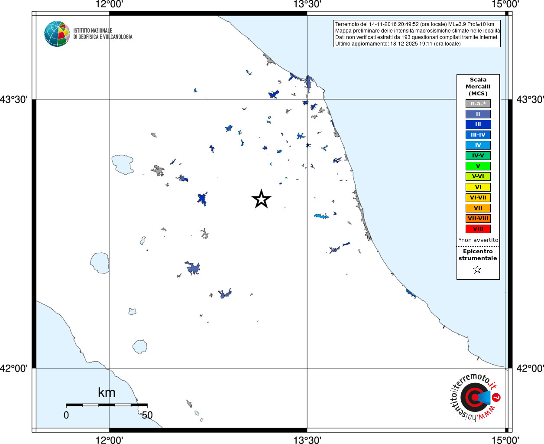Image resolution: width=544 pixels, height=444 pixels.
Task: Select the VII-VIII legend swatch
Action: [478, 219]
